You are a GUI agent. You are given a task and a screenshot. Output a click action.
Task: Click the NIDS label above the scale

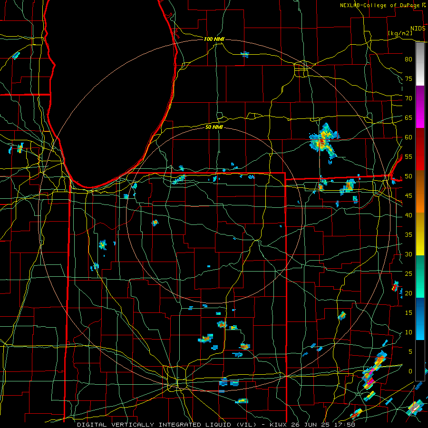coord(418,29)
